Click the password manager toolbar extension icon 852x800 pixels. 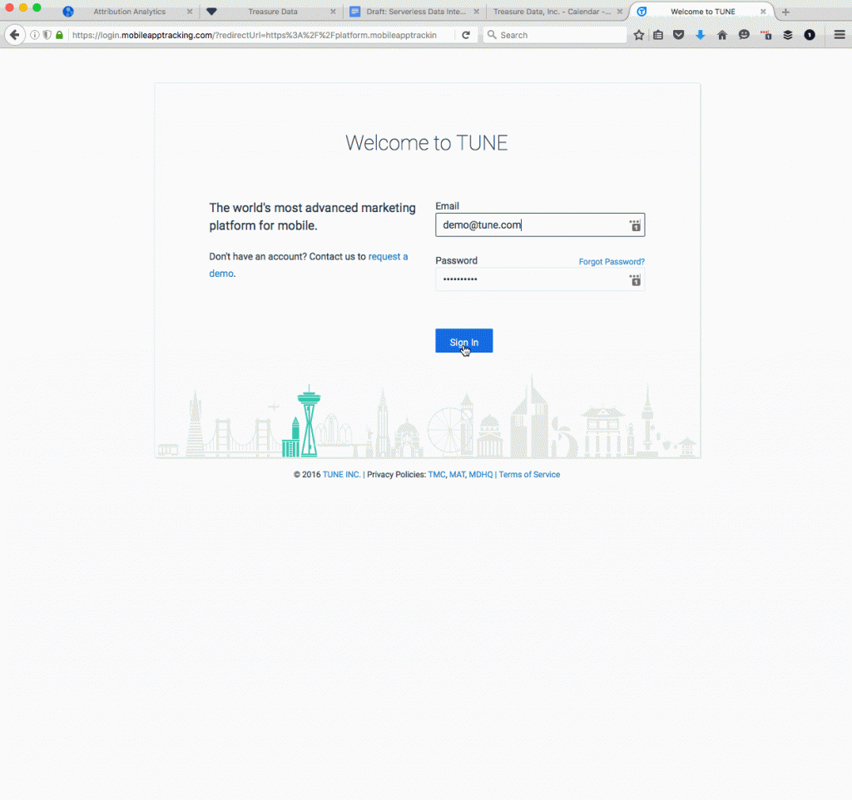point(766,35)
